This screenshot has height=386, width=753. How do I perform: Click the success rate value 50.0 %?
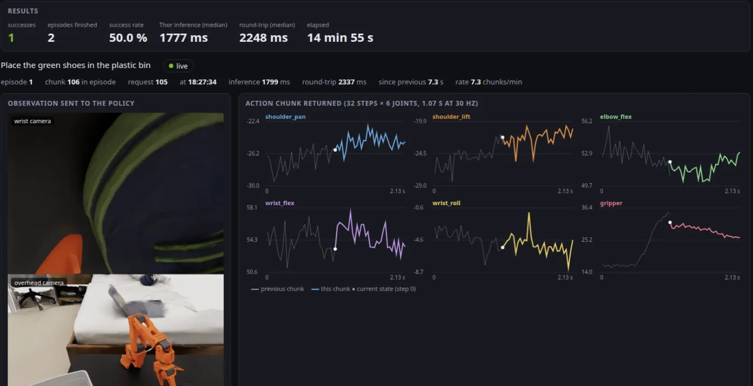click(128, 38)
